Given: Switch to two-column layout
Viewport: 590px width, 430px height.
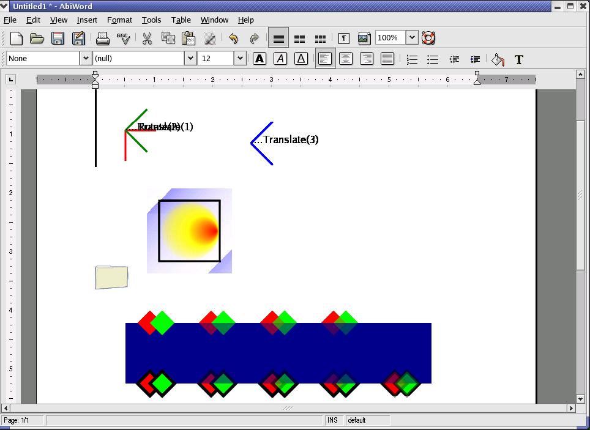Looking at the screenshot, I should tap(299, 39).
